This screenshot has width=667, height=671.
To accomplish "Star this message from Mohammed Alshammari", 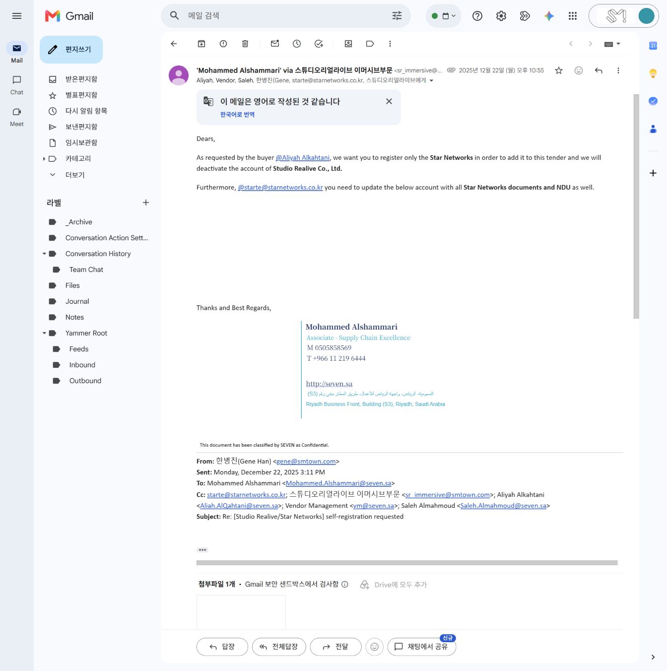I will coord(559,70).
